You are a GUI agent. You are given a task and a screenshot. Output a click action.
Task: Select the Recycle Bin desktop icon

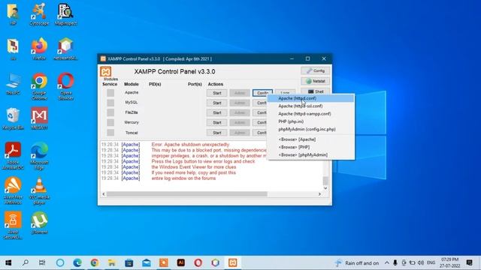pos(13,118)
